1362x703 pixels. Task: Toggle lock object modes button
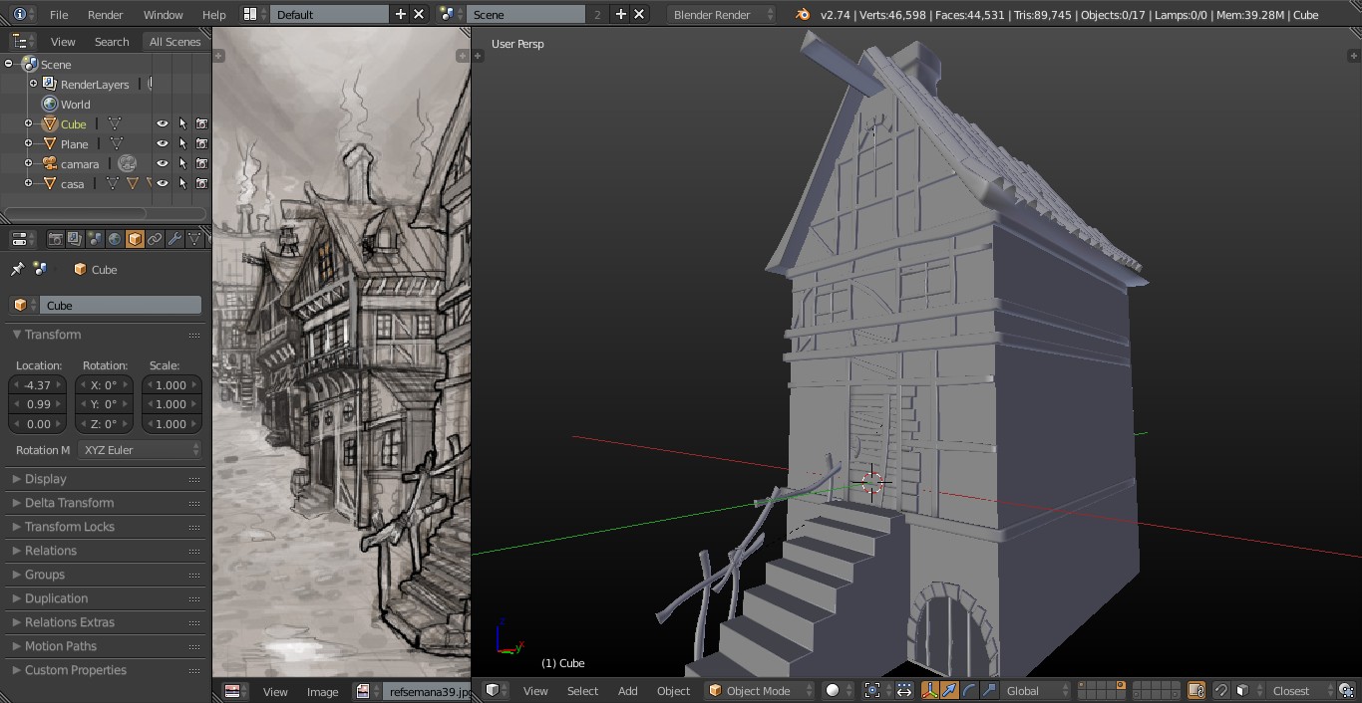(1196, 690)
